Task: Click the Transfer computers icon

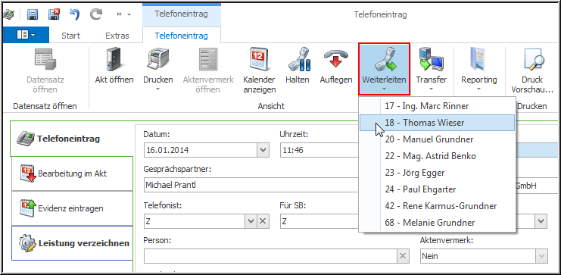Action: click(431, 59)
